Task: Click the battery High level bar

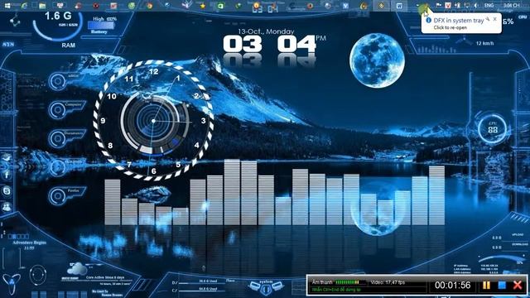Action: click(100, 26)
